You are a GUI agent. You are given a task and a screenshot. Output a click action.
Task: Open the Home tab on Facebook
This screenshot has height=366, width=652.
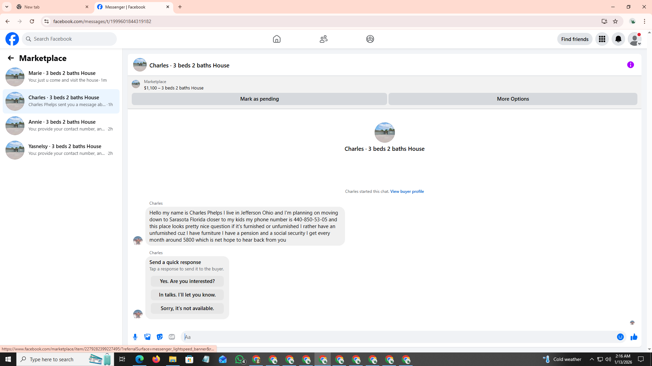[x=276, y=39]
